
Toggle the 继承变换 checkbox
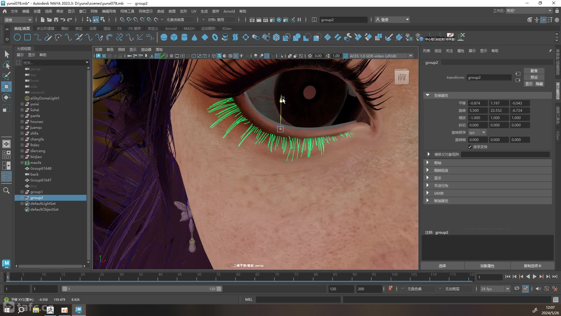[x=470, y=147]
